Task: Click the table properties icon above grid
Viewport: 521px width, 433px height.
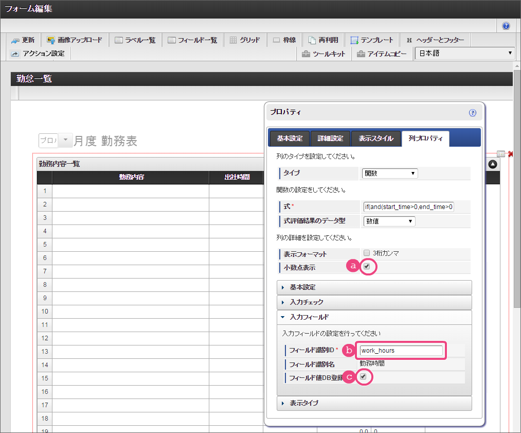Action: (x=501, y=153)
